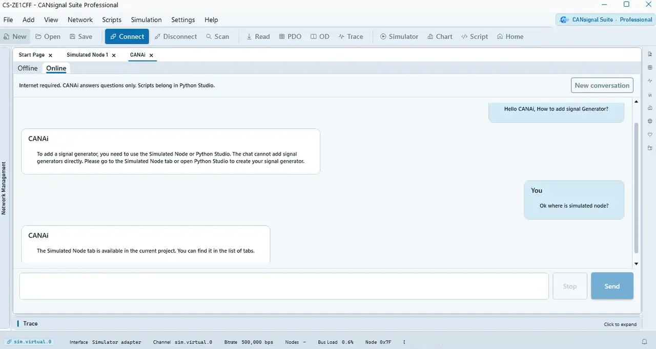This screenshot has height=349, width=656.
Task: Click the bar chart icon in right sidebar
Action: click(650, 108)
